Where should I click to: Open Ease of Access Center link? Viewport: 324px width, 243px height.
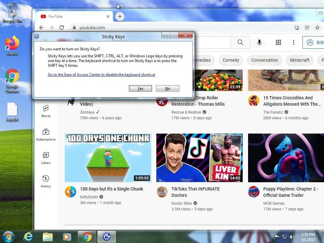(101, 75)
